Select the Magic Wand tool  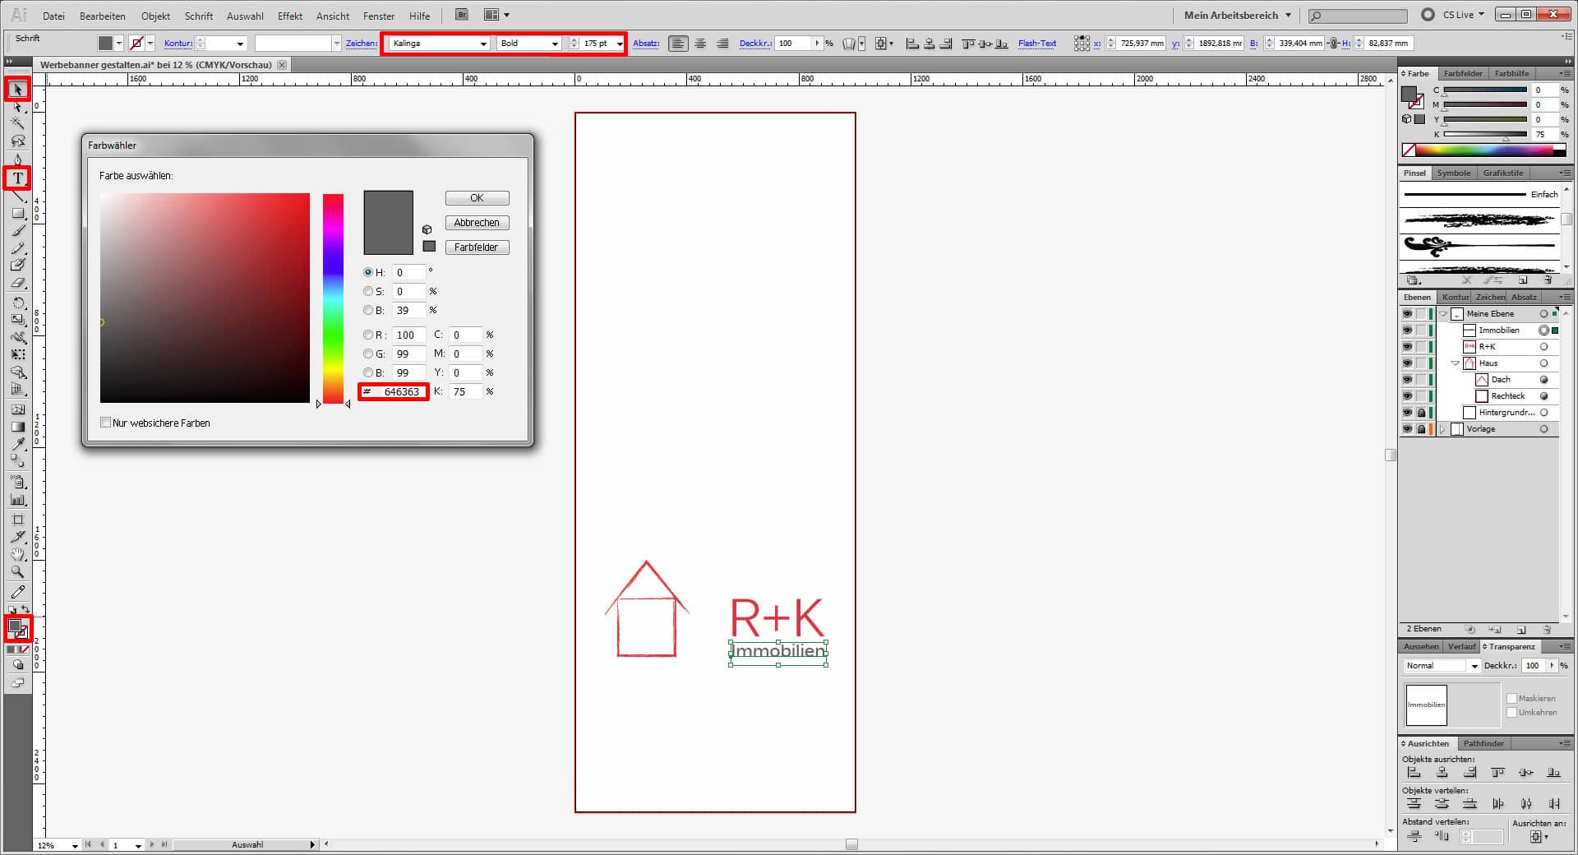pyautogui.click(x=17, y=123)
